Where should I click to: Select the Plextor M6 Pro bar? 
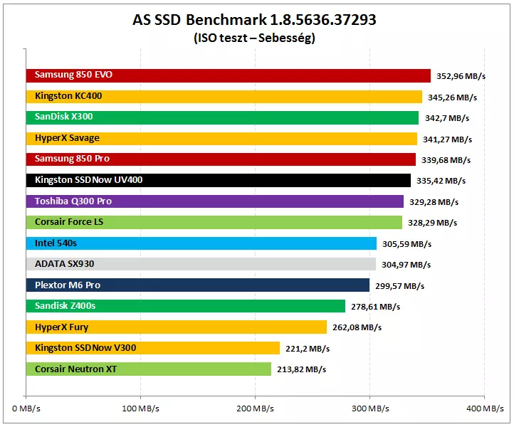click(x=198, y=285)
